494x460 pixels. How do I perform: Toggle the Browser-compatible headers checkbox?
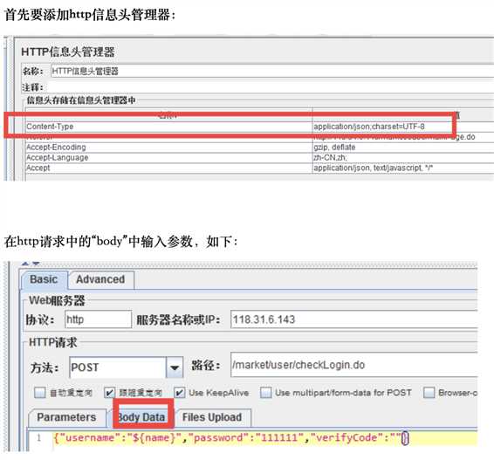429,393
